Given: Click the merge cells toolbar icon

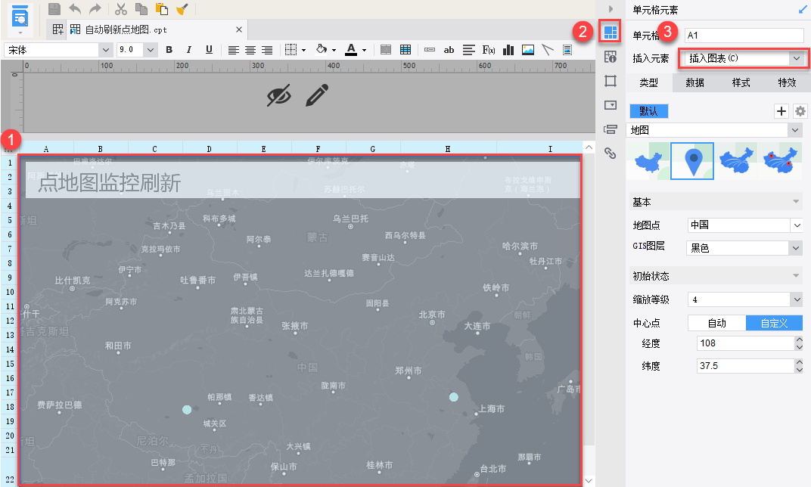Looking at the screenshot, I should tap(386, 50).
